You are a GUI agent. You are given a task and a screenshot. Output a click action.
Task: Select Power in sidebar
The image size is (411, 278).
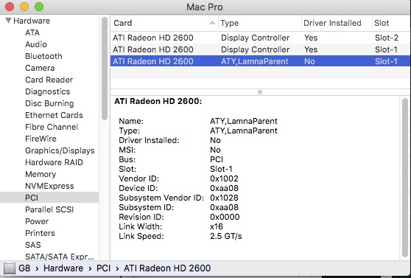pos(37,221)
